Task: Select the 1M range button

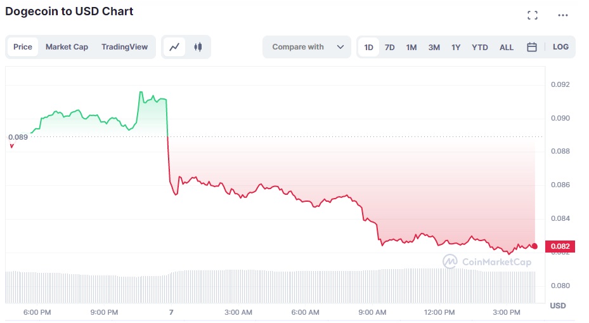Action: [411, 48]
